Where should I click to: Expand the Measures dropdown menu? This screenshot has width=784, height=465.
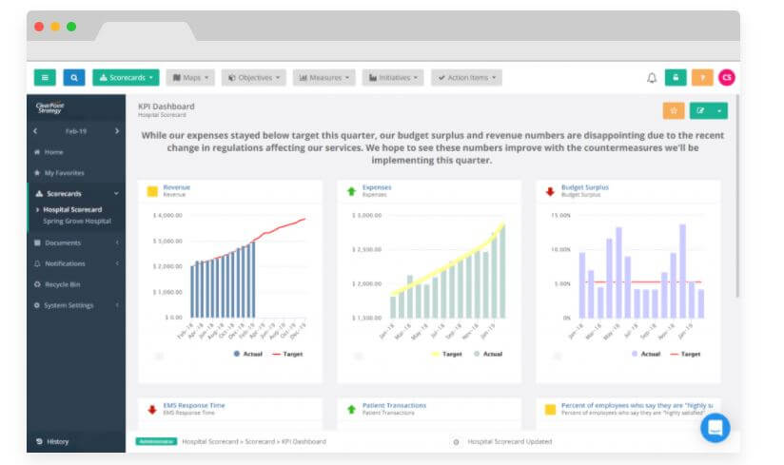click(323, 78)
